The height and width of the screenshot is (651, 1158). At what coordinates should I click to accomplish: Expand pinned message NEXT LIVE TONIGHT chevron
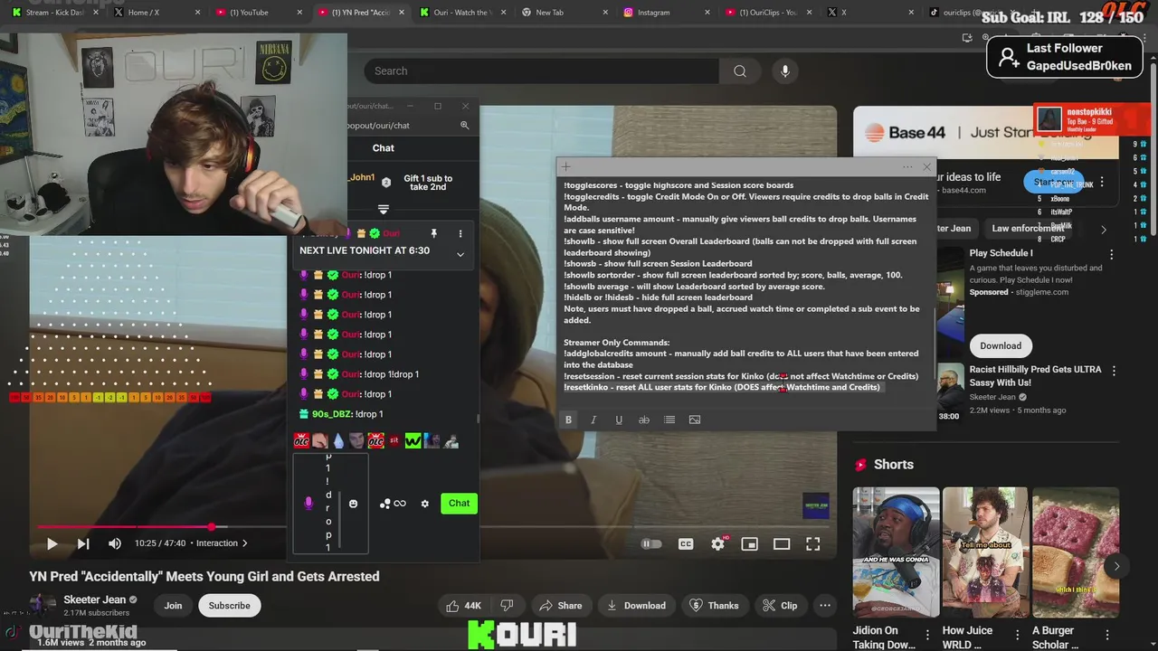[x=460, y=254]
